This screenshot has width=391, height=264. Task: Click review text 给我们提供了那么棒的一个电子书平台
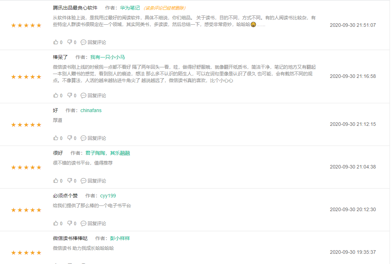coord(92,205)
